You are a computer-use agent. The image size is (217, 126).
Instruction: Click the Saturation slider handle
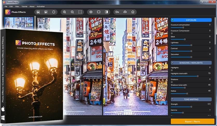point(191,57)
